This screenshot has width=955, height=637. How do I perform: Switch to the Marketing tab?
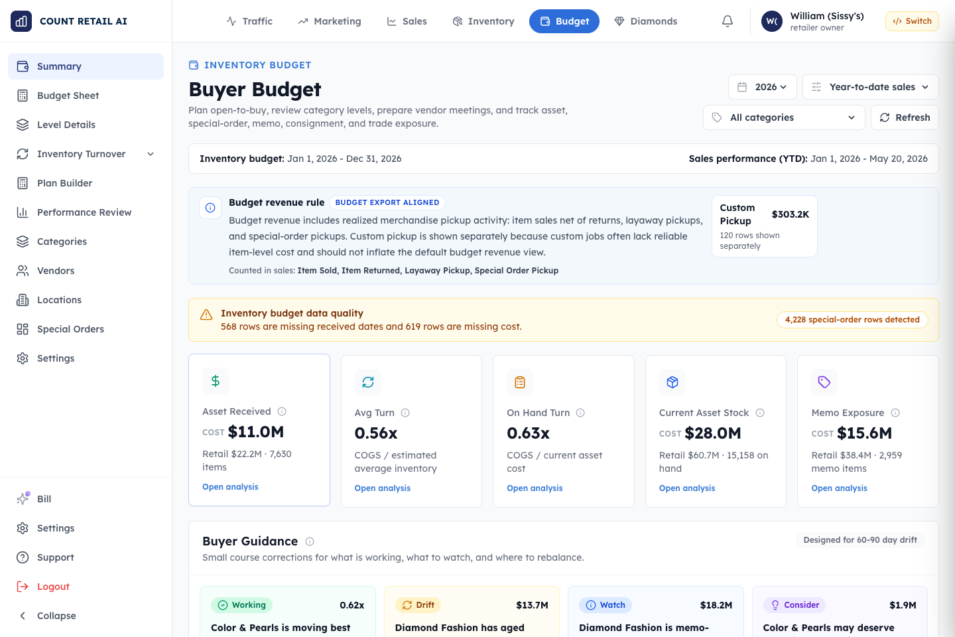330,21
